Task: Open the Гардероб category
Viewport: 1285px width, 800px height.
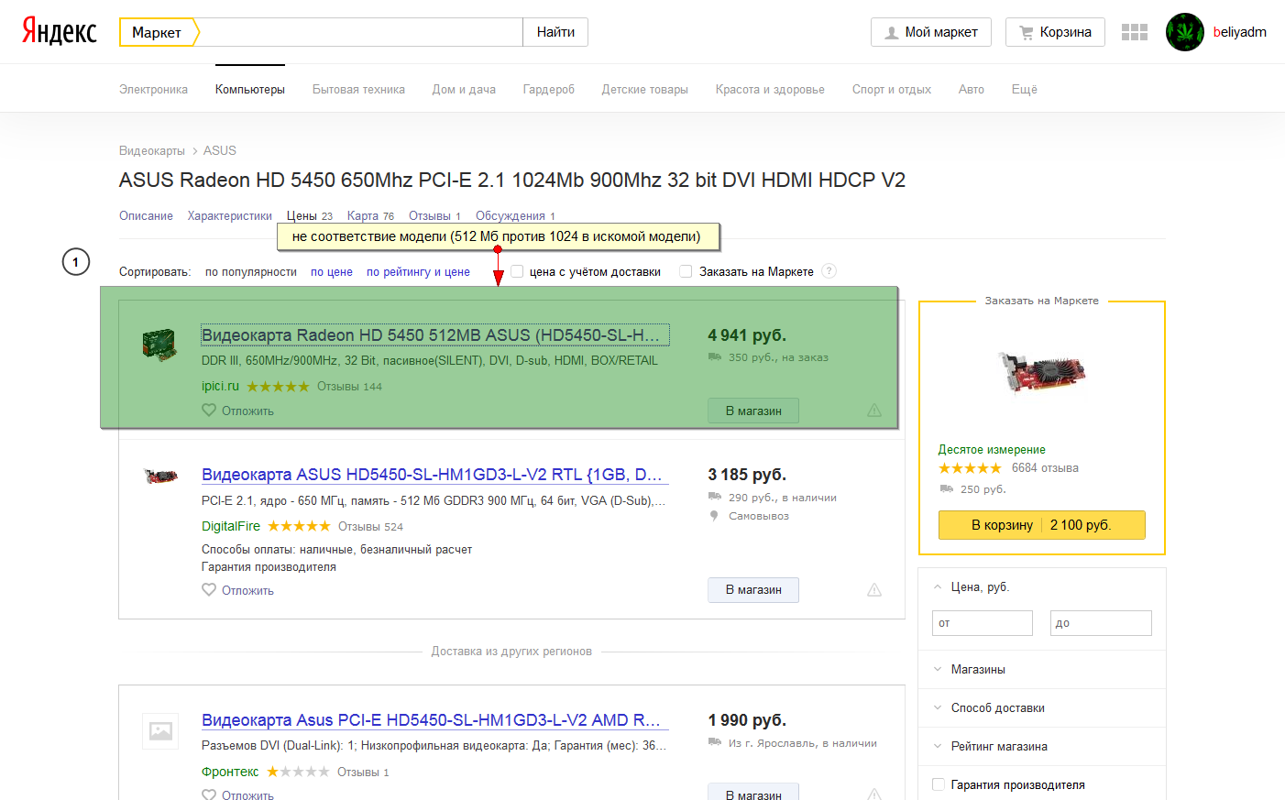Action: pos(549,89)
